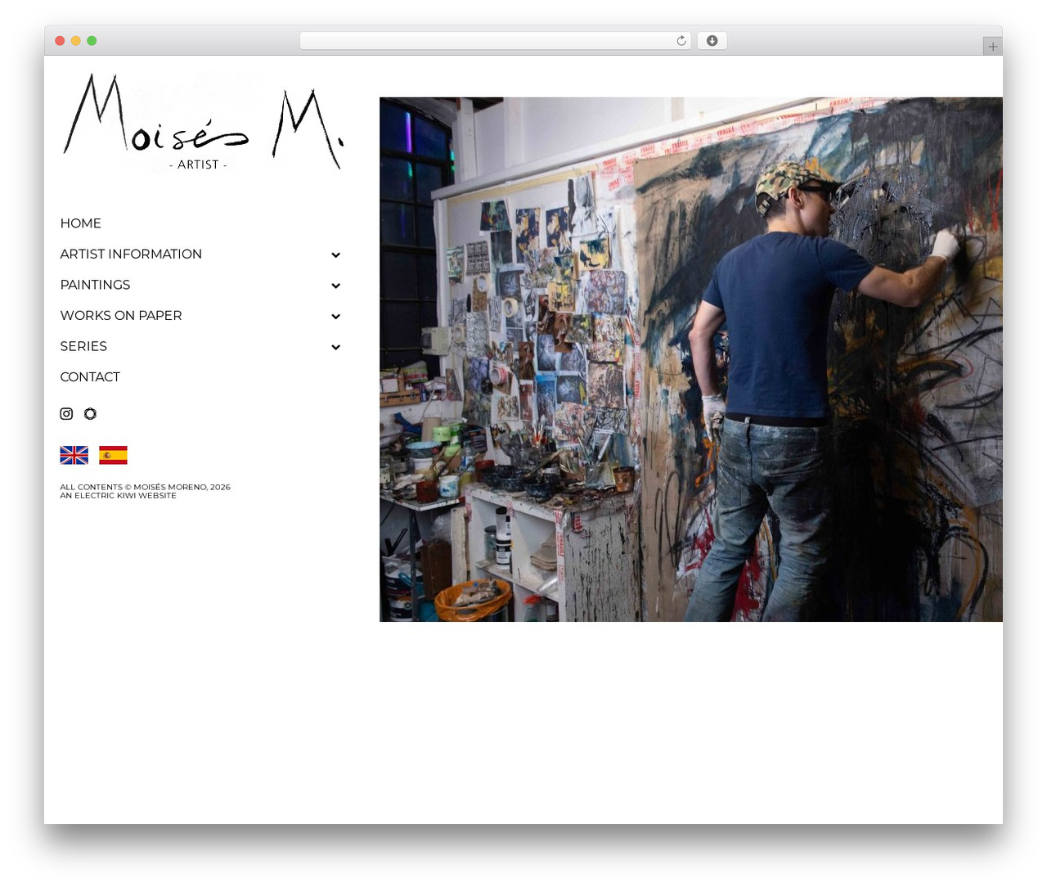The height and width of the screenshot is (887, 1047).
Task: Click the browser address bar field
Action: tap(495, 41)
